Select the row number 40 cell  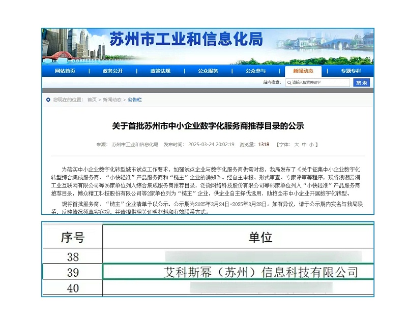[73, 288]
